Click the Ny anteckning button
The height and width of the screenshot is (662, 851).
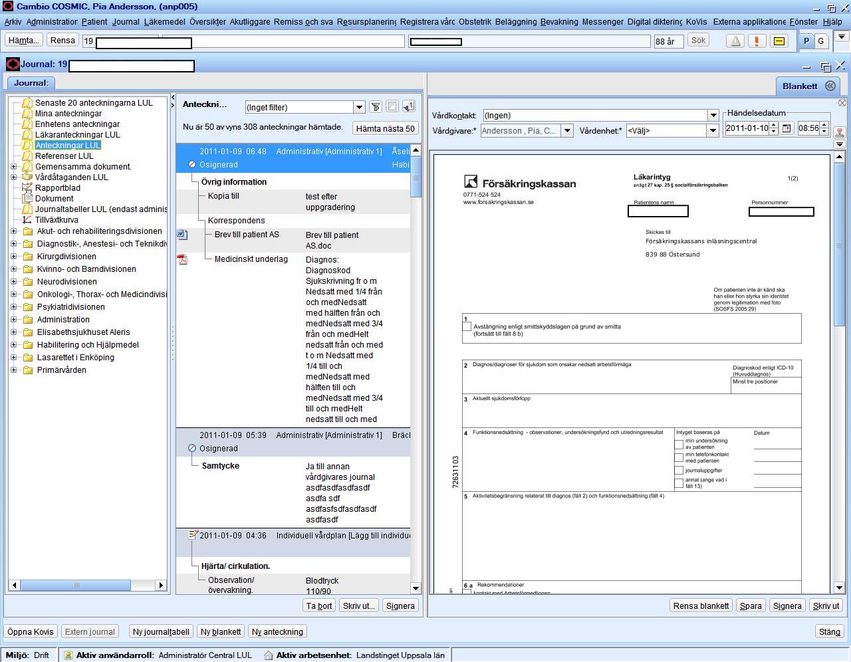(277, 631)
